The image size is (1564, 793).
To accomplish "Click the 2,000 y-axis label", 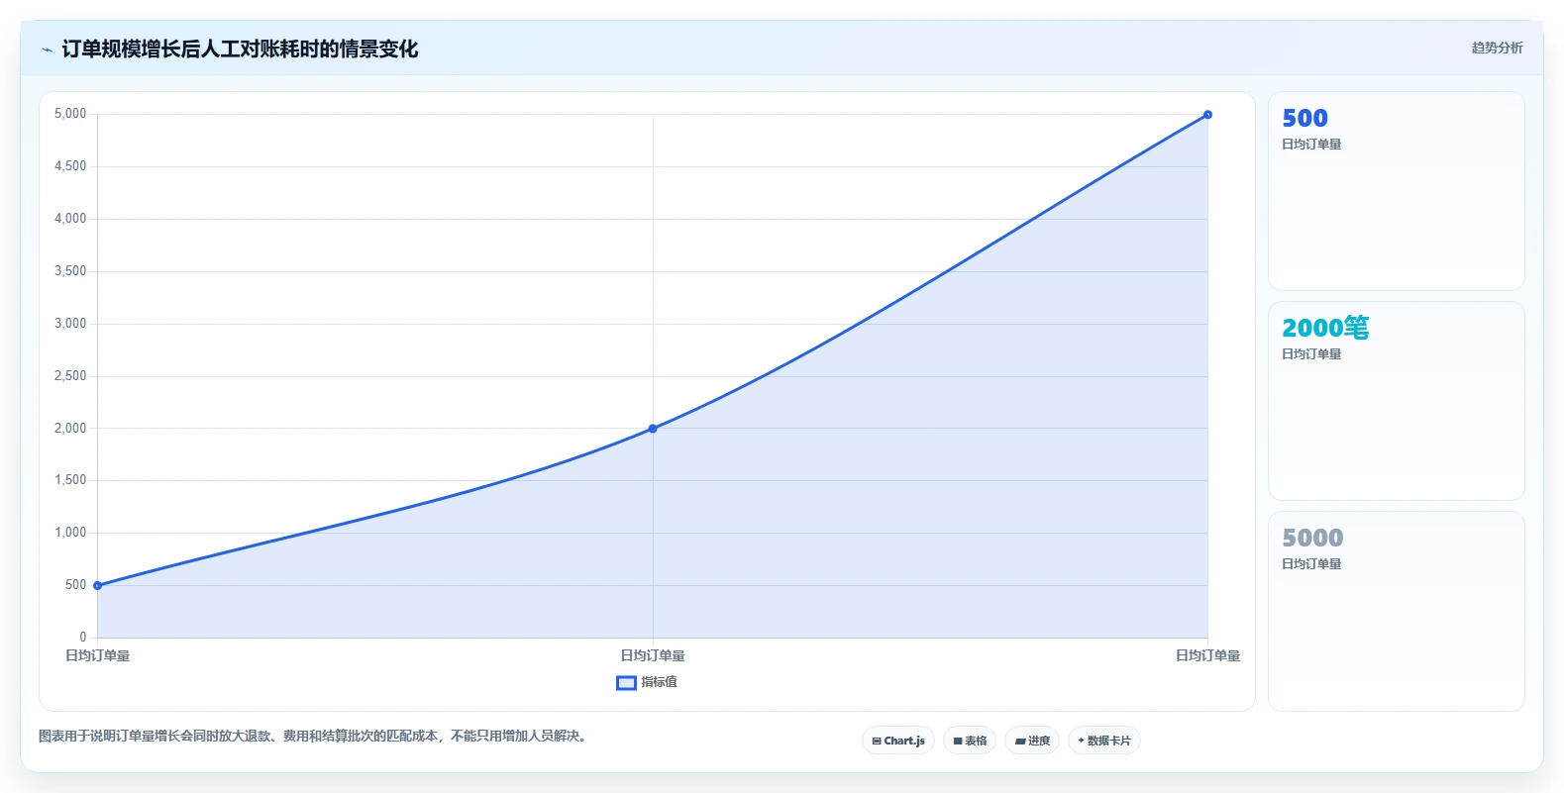I will click(x=70, y=429).
